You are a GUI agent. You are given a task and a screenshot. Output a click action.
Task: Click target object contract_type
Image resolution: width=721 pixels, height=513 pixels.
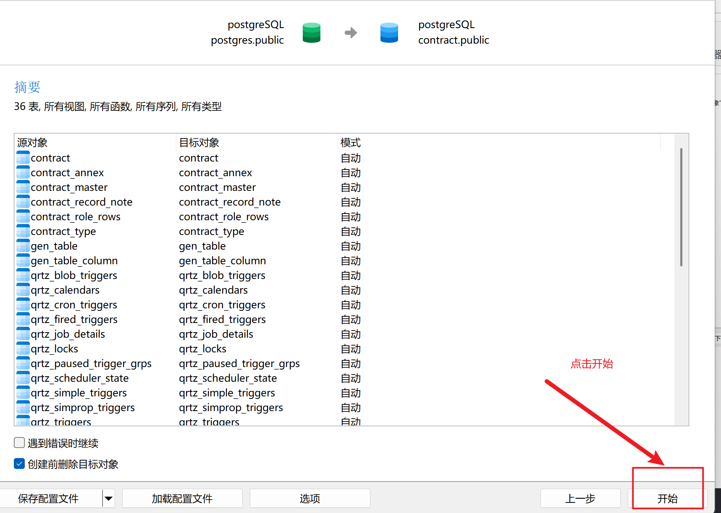point(212,232)
